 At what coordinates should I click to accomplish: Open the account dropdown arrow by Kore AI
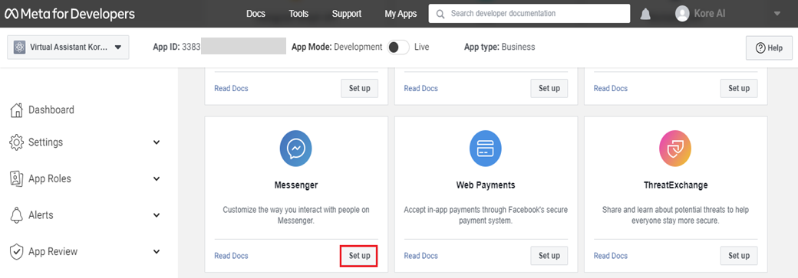777,14
